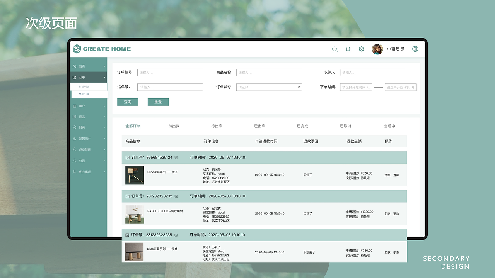The width and height of the screenshot is (495, 278).
Task: Click 退款 for the ¥320.00 refund
Action: [396, 175]
